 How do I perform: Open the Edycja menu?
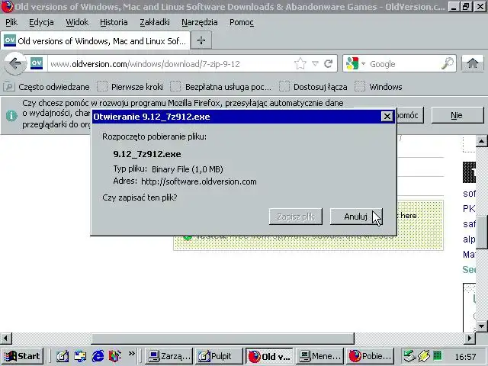tap(41, 22)
